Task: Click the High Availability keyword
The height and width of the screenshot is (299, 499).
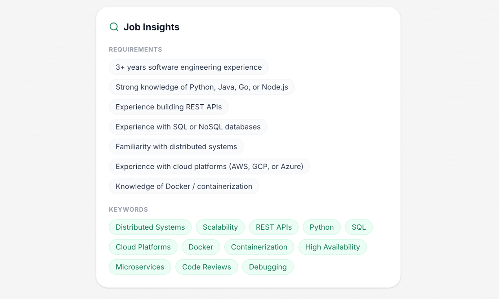Action: pyautogui.click(x=332, y=247)
